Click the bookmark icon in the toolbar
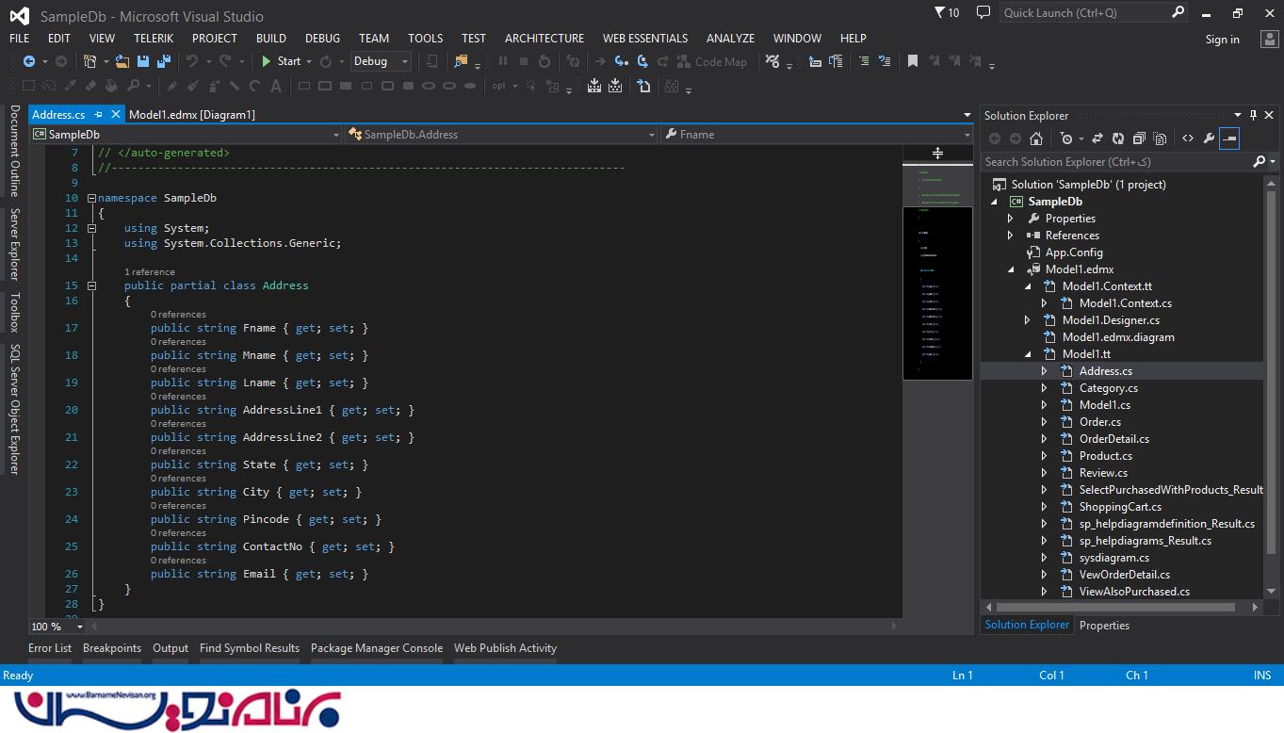Viewport: 1284px width, 733px height. click(912, 61)
